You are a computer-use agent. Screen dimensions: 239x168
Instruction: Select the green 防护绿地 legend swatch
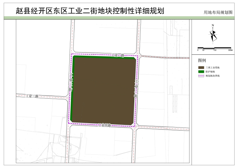[201, 72]
